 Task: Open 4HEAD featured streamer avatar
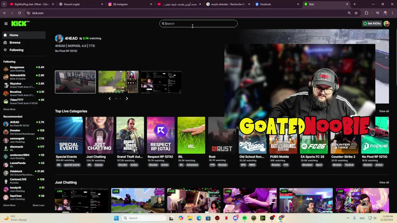(x=59, y=38)
